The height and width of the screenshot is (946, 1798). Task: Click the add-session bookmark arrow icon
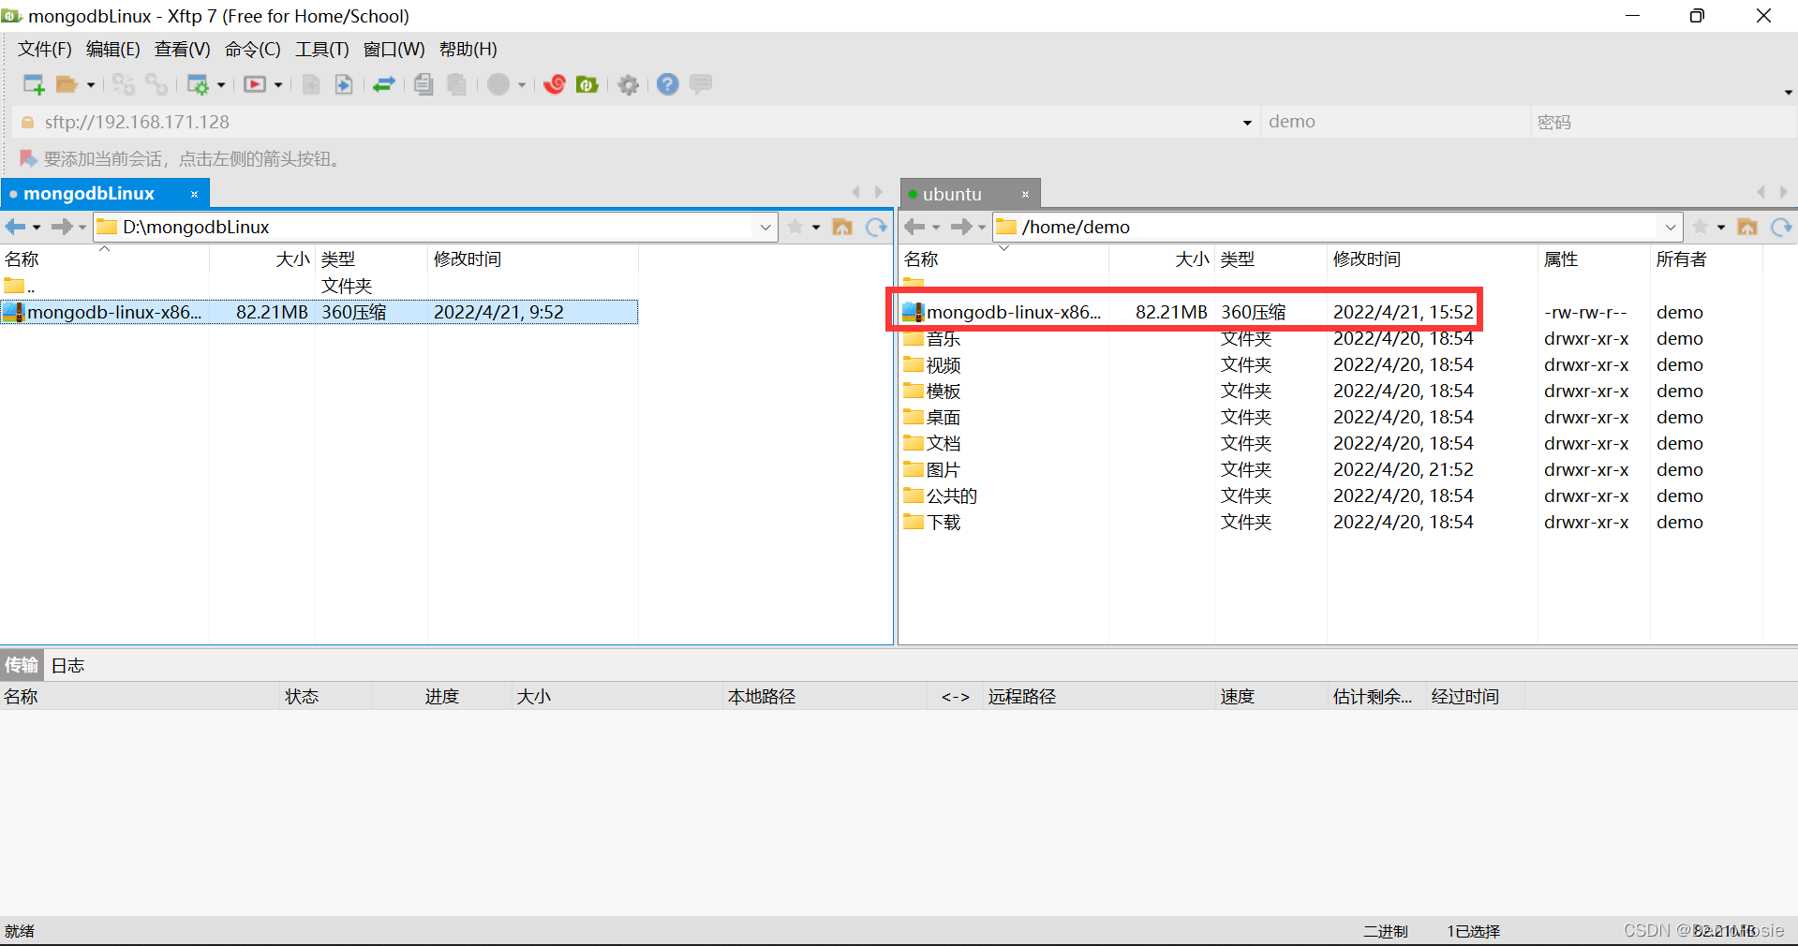28,158
